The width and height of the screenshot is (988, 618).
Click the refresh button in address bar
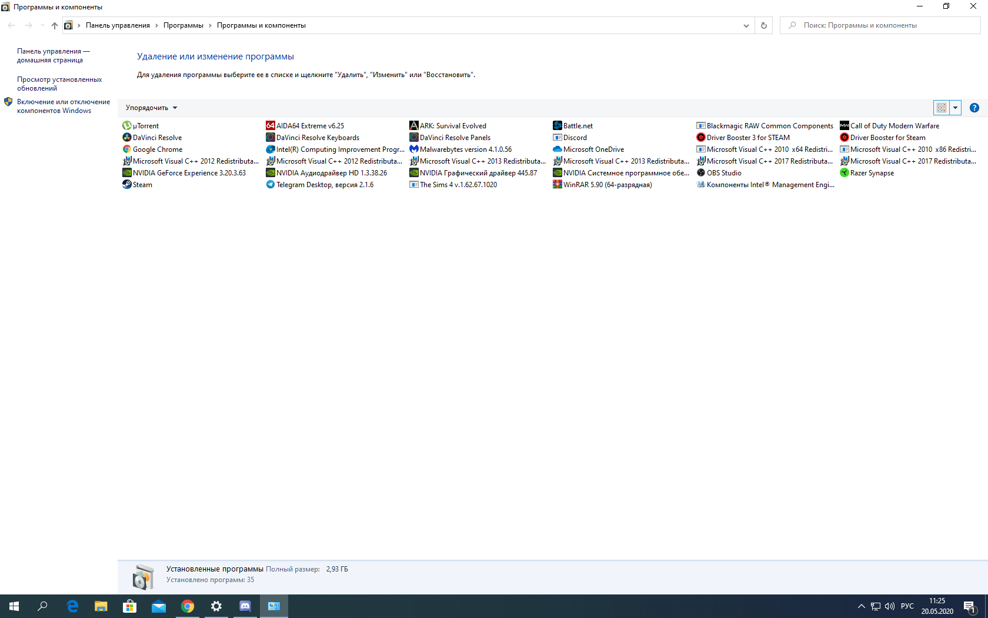(764, 25)
